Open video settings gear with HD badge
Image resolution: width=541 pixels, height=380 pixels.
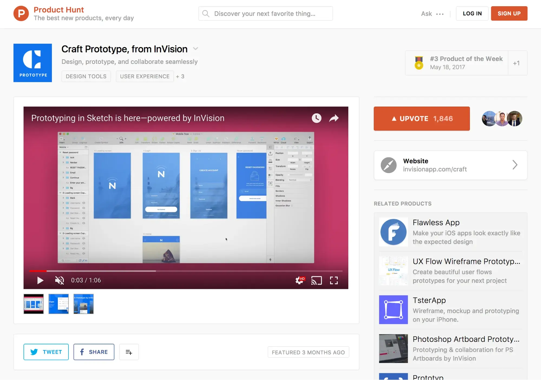click(300, 280)
